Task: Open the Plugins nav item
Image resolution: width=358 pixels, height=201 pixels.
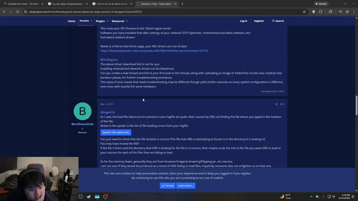Action: 100,21
